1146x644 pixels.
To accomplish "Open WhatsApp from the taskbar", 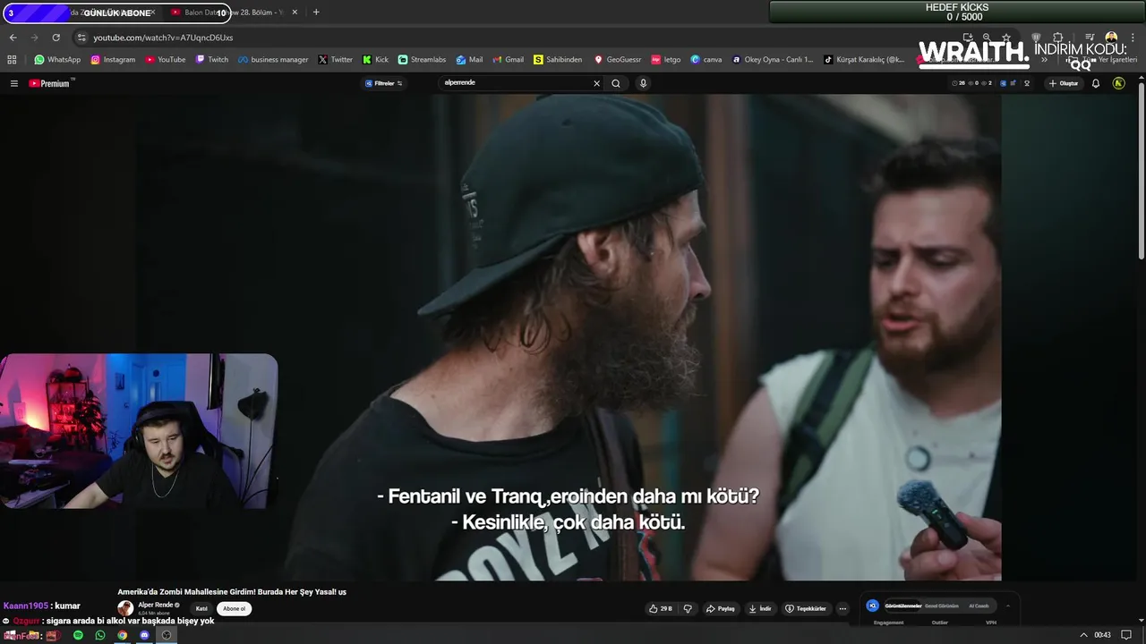I will click(100, 635).
